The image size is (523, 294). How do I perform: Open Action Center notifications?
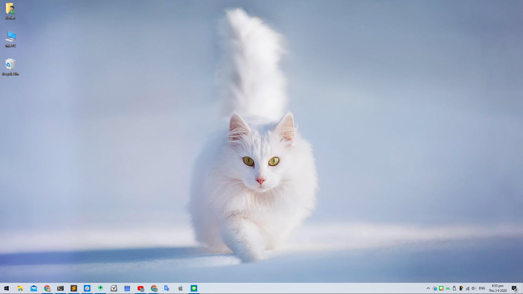[514, 289]
